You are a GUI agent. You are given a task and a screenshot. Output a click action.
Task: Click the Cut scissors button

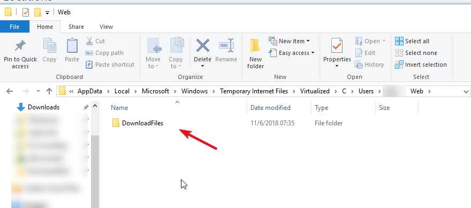(95, 41)
